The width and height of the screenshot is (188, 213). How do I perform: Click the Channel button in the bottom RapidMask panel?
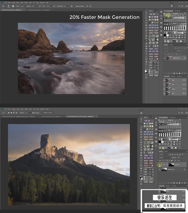(168, 122)
